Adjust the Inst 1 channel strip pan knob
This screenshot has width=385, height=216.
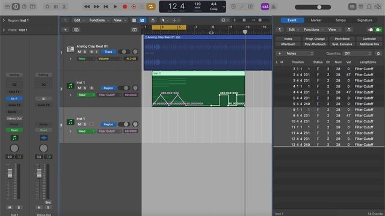click(x=14, y=148)
